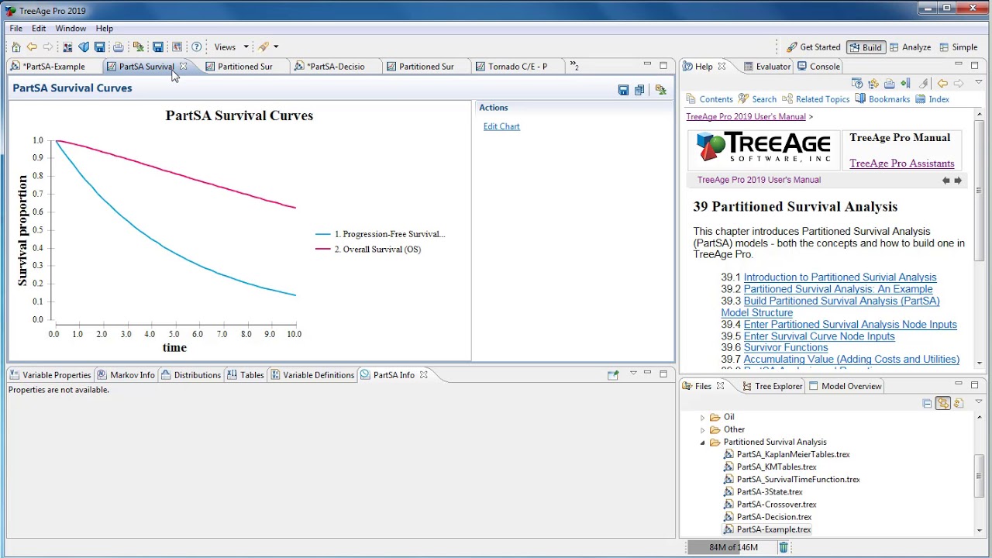Screen dimensions: 992x558
Task: Open the arrow menu beside rocket icon
Action: point(276,47)
